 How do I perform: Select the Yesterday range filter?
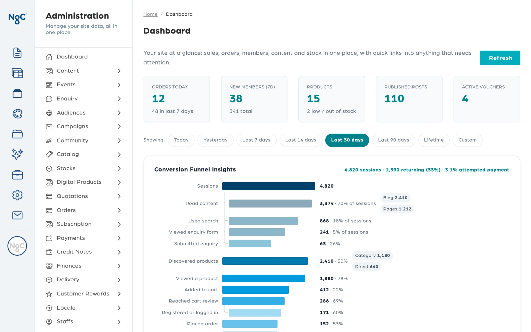(215, 140)
